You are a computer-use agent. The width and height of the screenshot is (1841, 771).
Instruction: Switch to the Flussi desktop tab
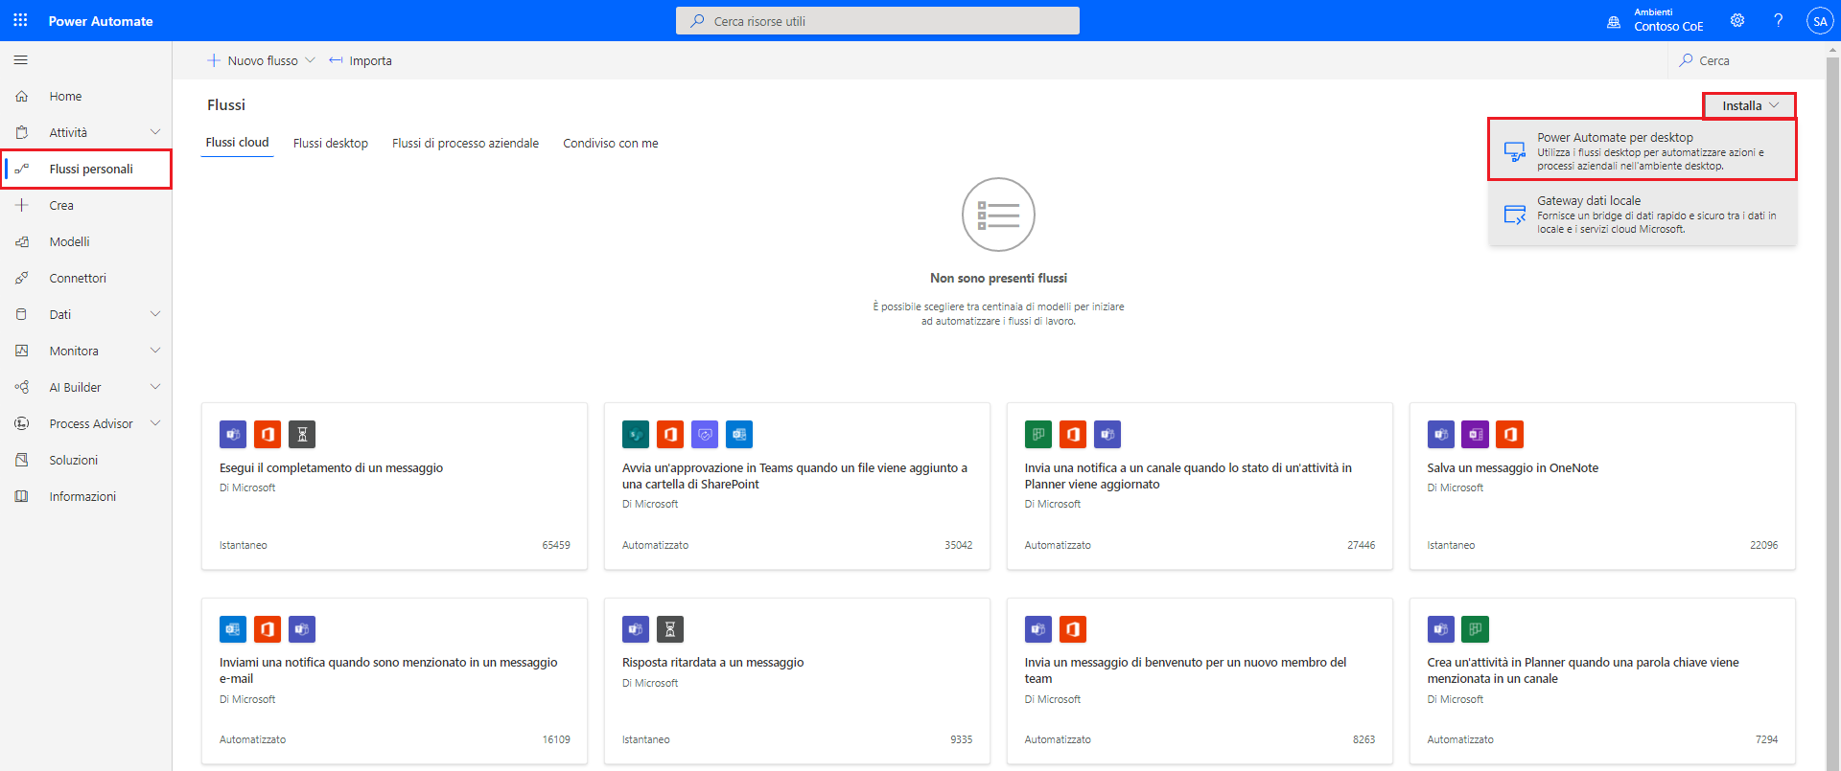point(331,143)
